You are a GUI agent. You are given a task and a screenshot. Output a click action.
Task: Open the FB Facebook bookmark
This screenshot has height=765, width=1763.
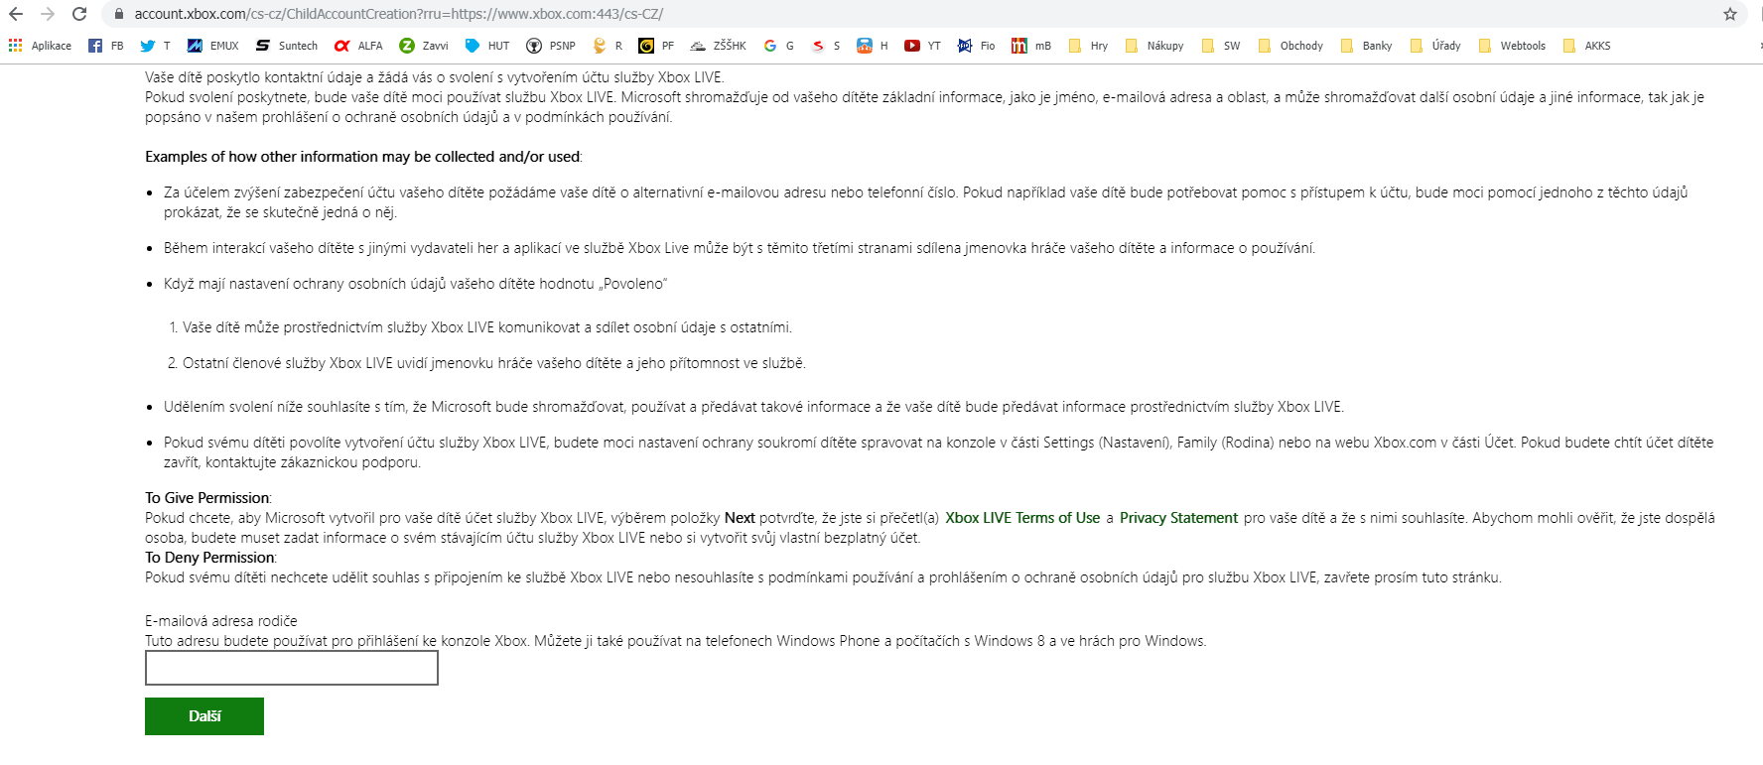pos(106,46)
